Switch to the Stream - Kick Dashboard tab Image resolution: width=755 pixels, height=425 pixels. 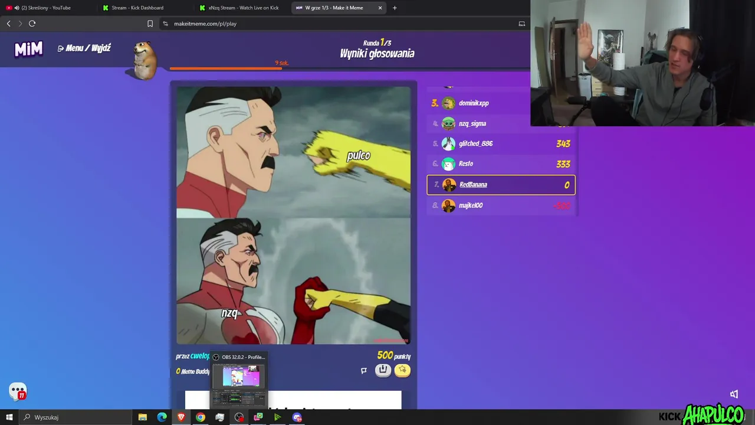coord(137,8)
